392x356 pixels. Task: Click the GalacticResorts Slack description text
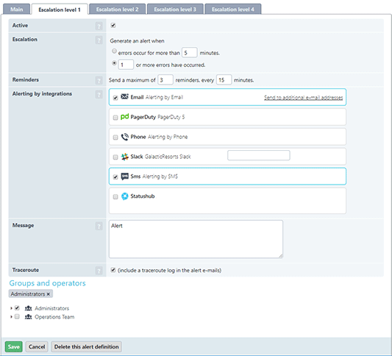(168, 157)
